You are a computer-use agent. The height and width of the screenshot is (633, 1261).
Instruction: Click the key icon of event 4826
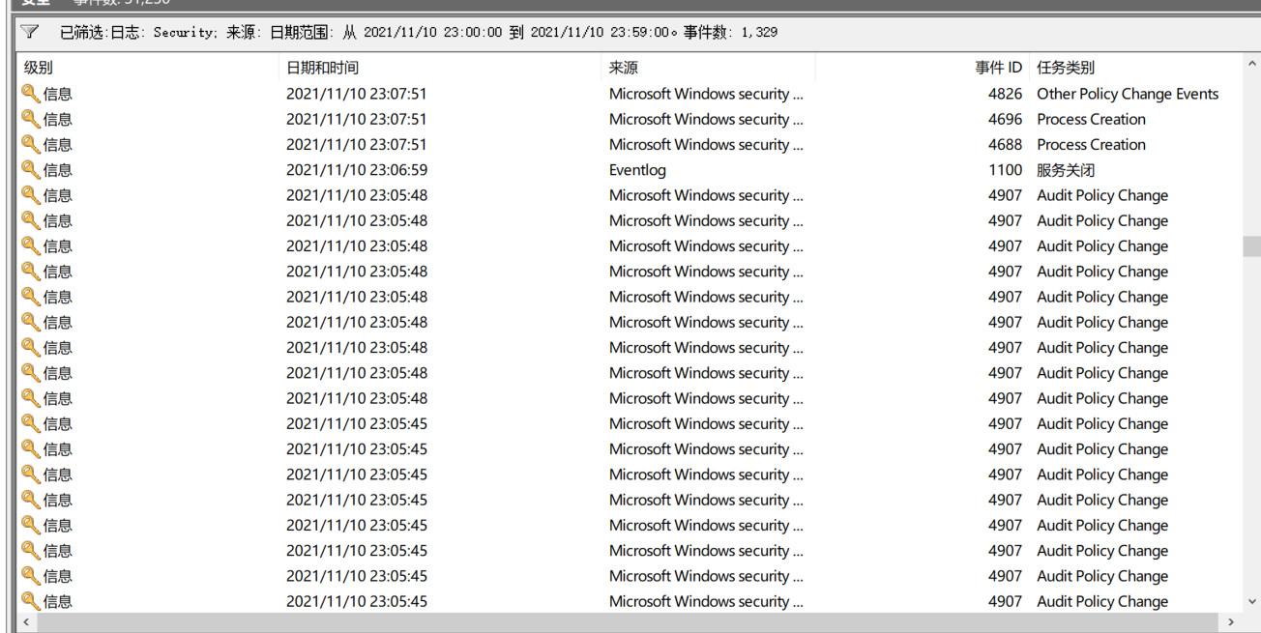(x=31, y=94)
